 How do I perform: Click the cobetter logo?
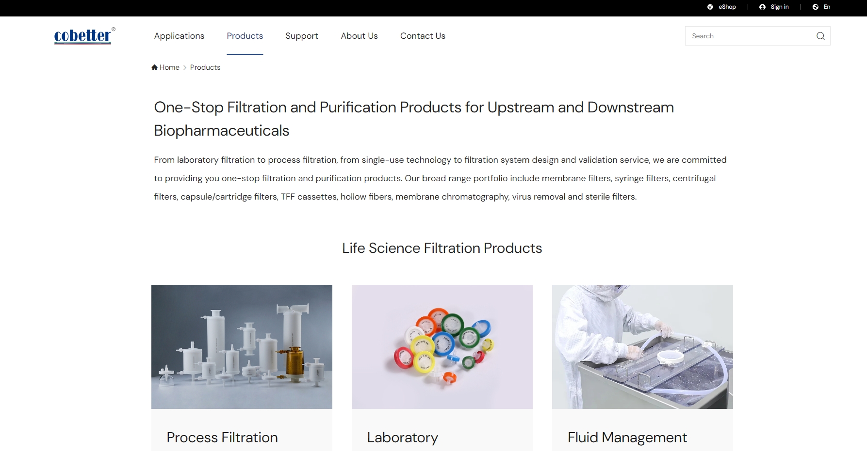84,36
